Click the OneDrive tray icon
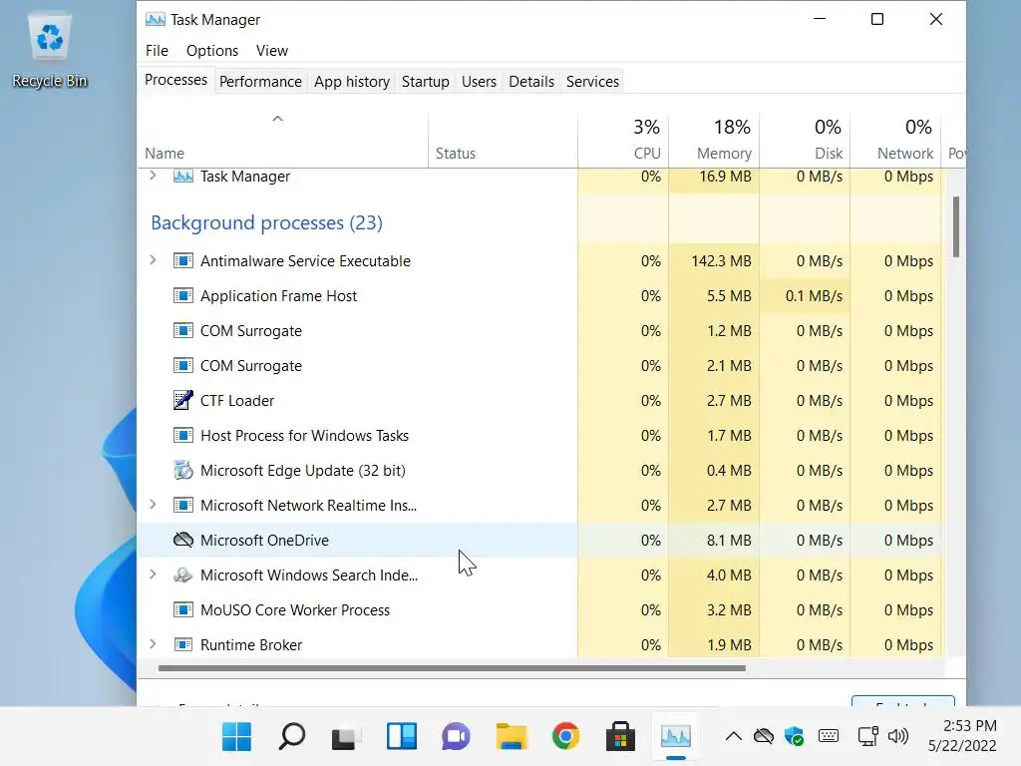 pos(763,737)
